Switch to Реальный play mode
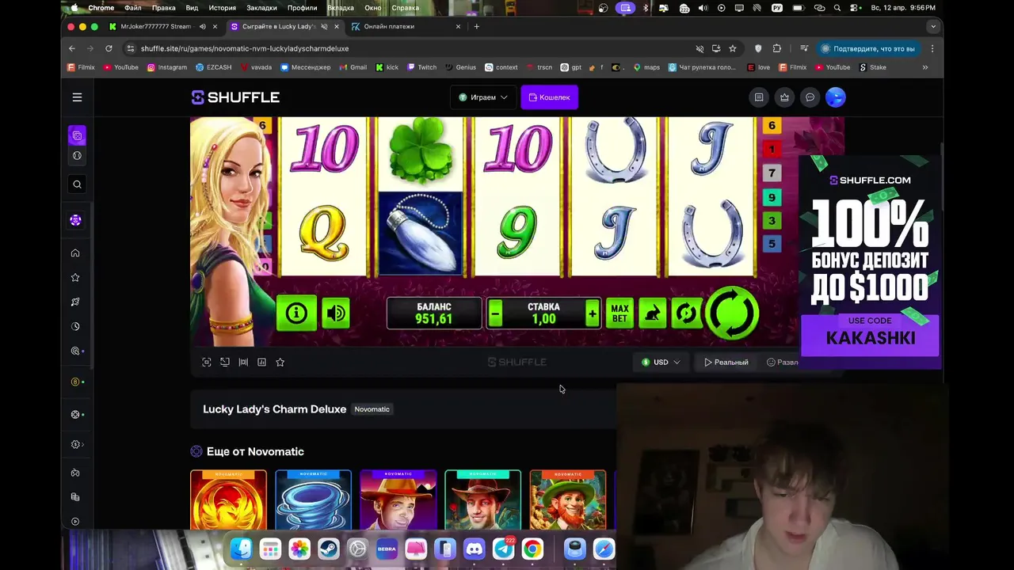Image resolution: width=1014 pixels, height=570 pixels. click(726, 362)
